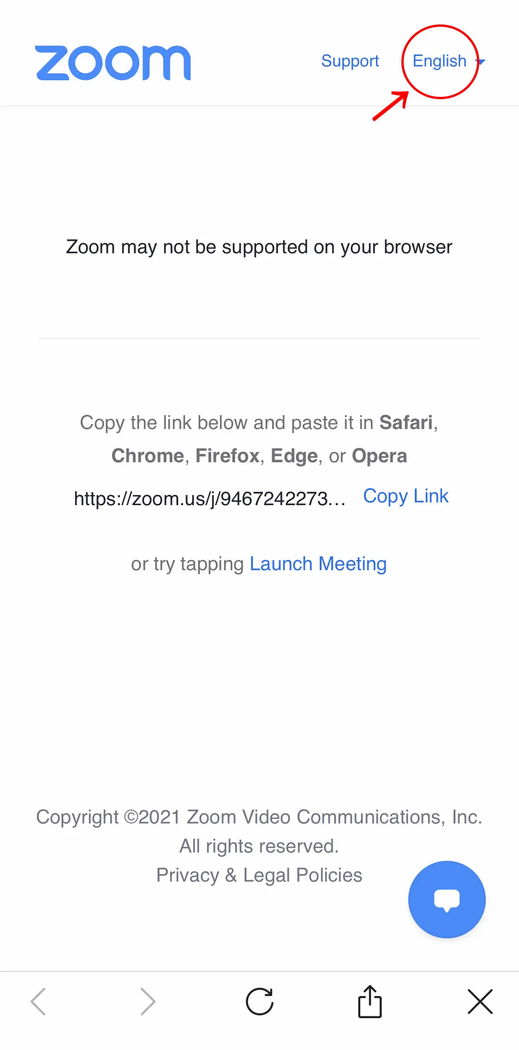Viewport: 519px width, 1050px height.
Task: Open the English language dropdown
Action: click(439, 61)
